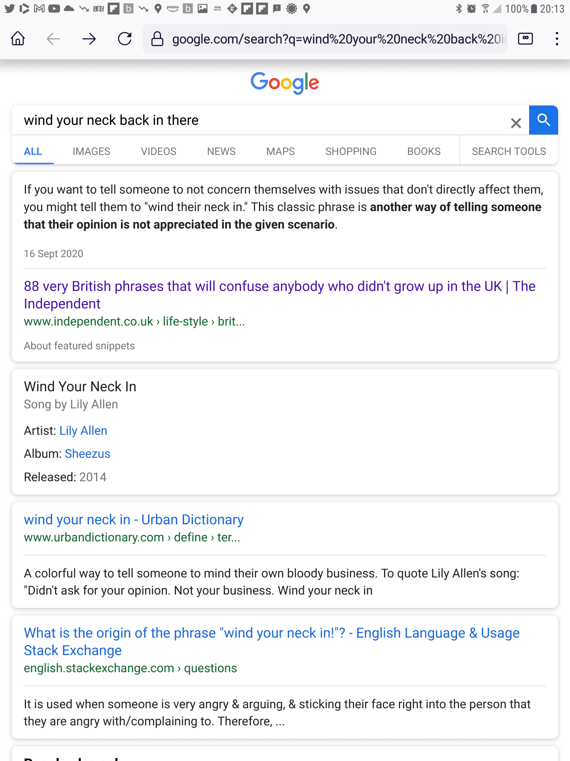Open the private mask icon button

[x=525, y=39]
